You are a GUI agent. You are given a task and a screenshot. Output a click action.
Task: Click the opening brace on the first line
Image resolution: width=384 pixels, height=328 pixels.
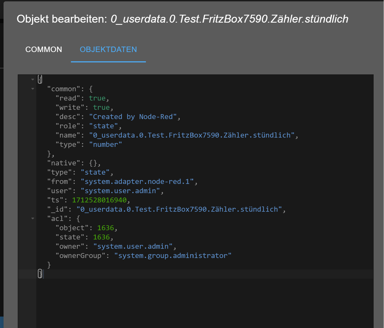(x=40, y=79)
